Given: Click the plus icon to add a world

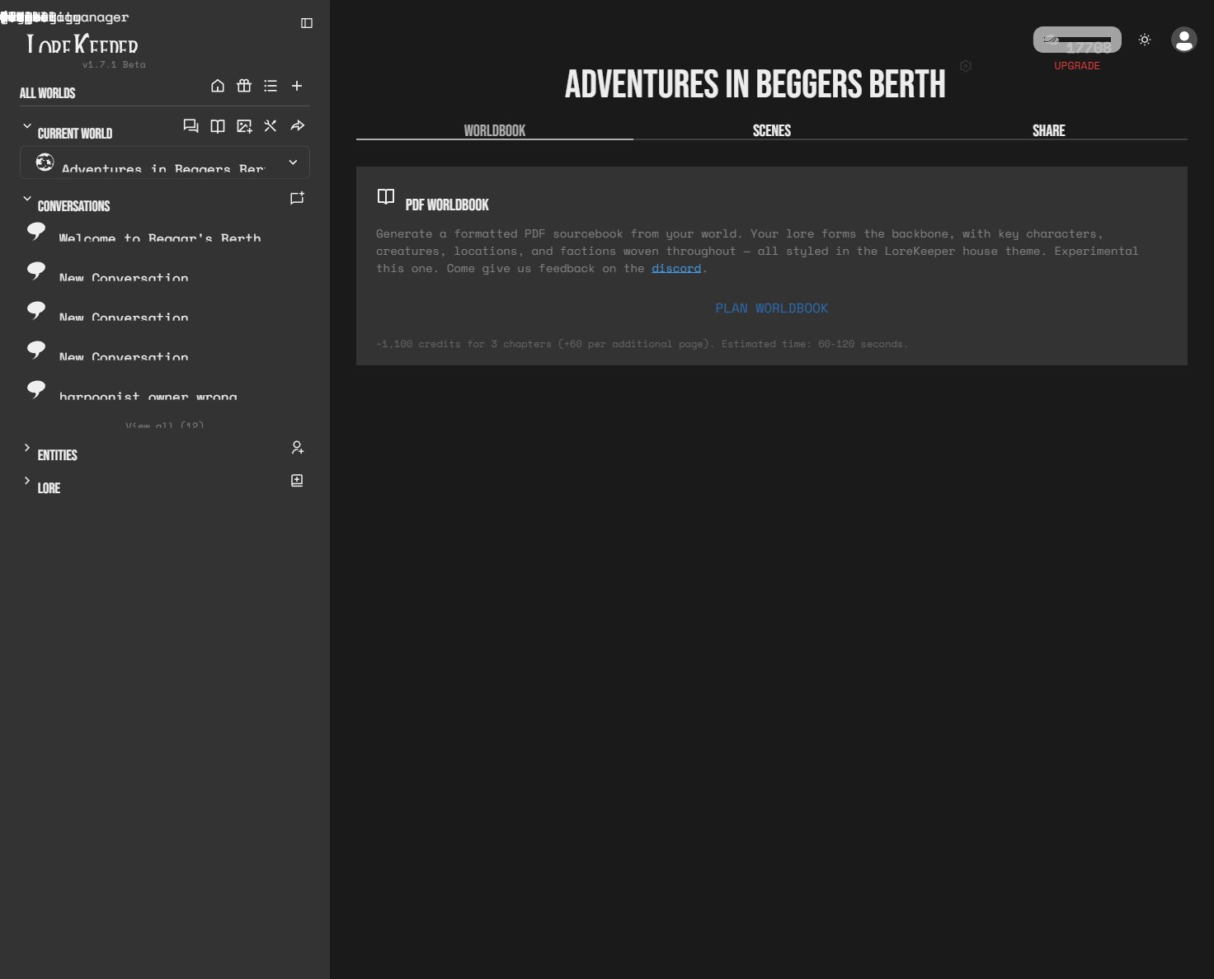Looking at the screenshot, I should point(297,86).
